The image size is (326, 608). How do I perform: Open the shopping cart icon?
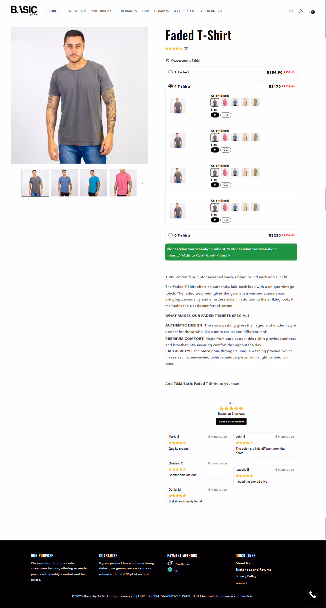(311, 11)
